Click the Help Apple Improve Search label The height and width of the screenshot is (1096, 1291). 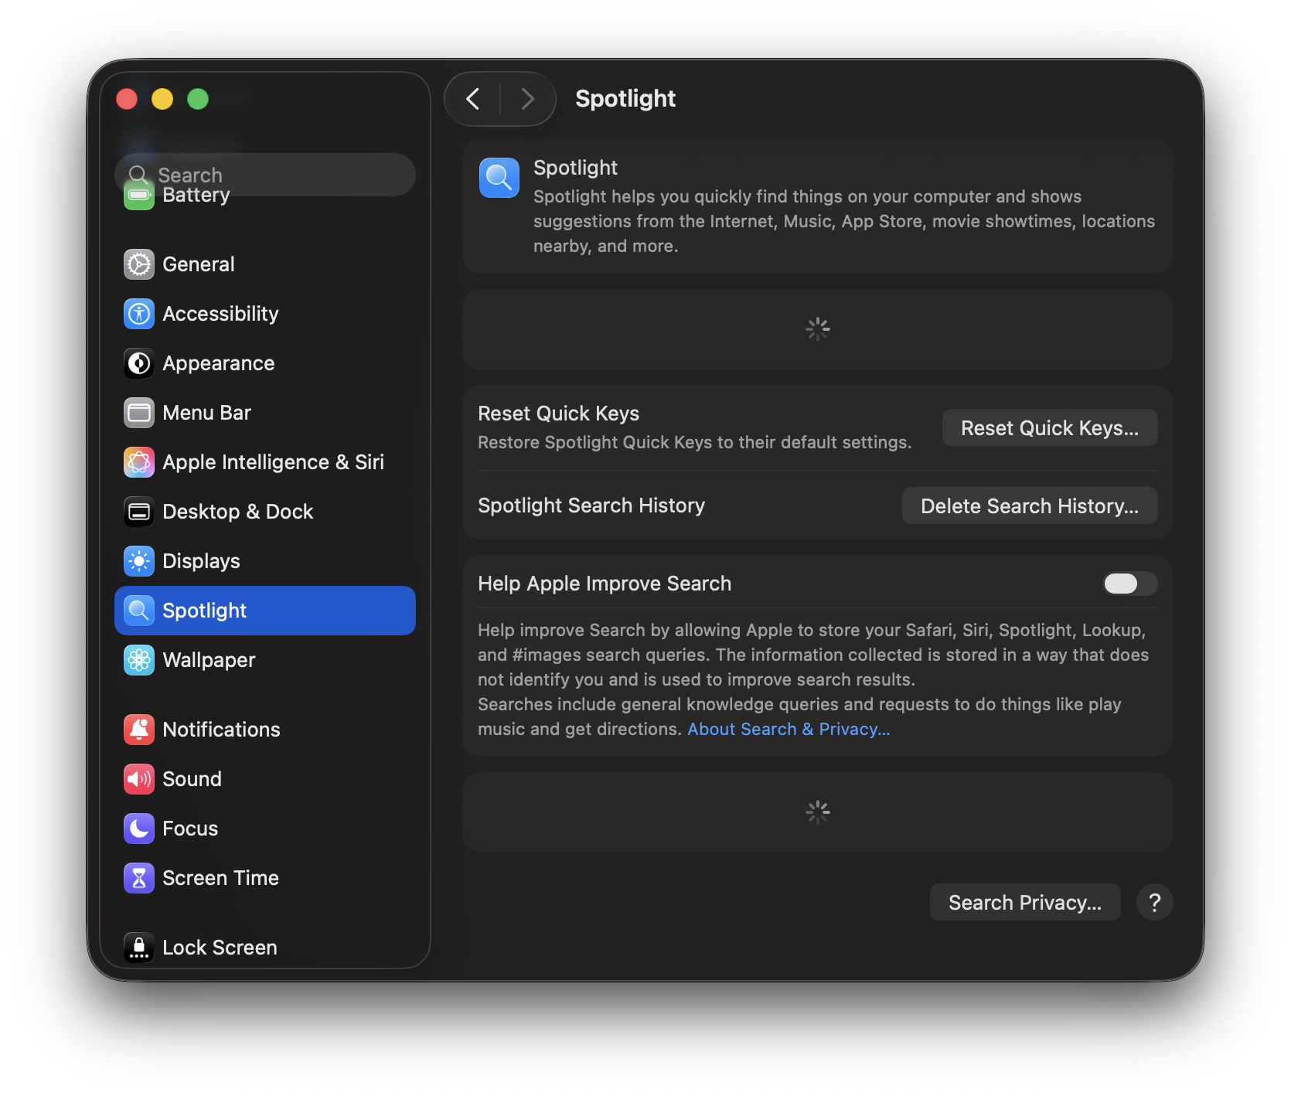point(605,584)
